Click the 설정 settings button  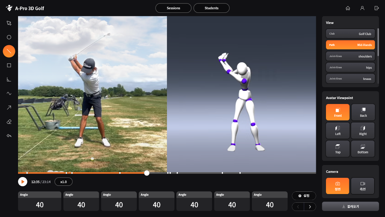click(x=304, y=196)
